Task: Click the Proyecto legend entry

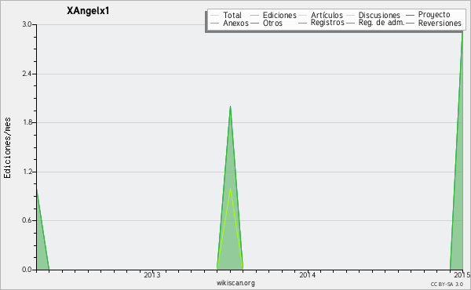Action: click(434, 15)
